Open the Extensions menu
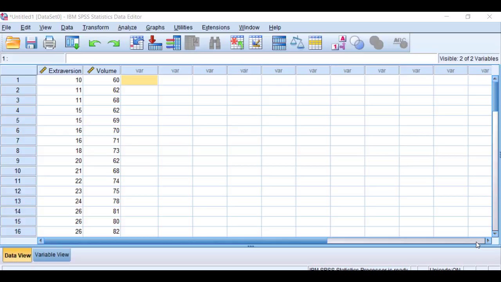The image size is (501, 282). (x=216, y=27)
